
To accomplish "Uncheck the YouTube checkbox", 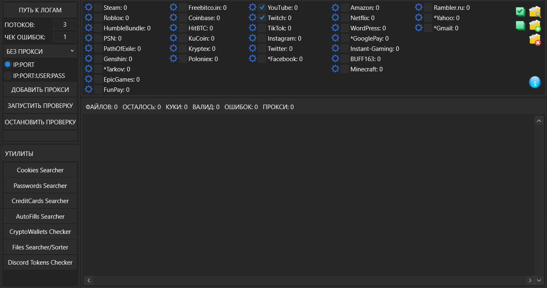I will [x=262, y=7].
